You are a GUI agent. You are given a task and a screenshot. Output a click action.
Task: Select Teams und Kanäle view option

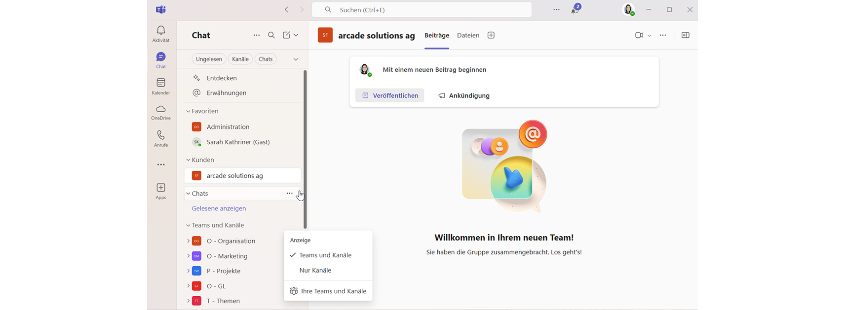[x=325, y=255]
